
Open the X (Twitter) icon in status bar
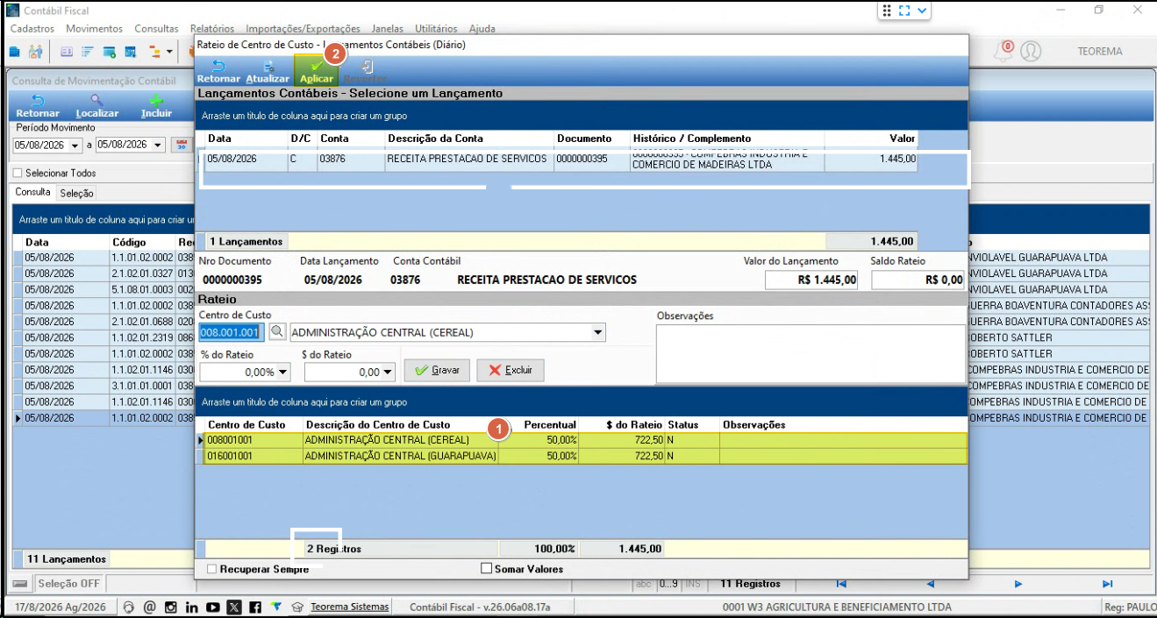coord(233,607)
